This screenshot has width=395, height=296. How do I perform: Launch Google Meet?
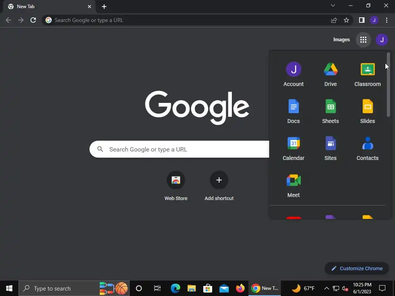pyautogui.click(x=294, y=185)
